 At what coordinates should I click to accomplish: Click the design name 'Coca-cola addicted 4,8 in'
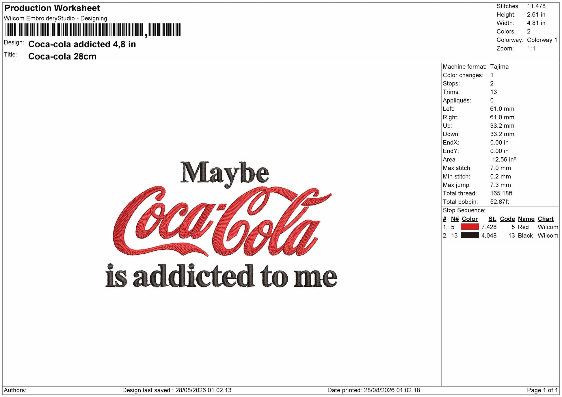tap(82, 44)
